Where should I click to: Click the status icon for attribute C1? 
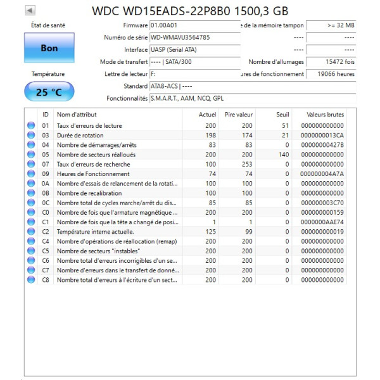click(31, 222)
